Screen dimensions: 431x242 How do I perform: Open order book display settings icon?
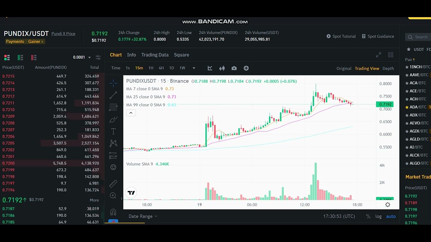click(98, 57)
